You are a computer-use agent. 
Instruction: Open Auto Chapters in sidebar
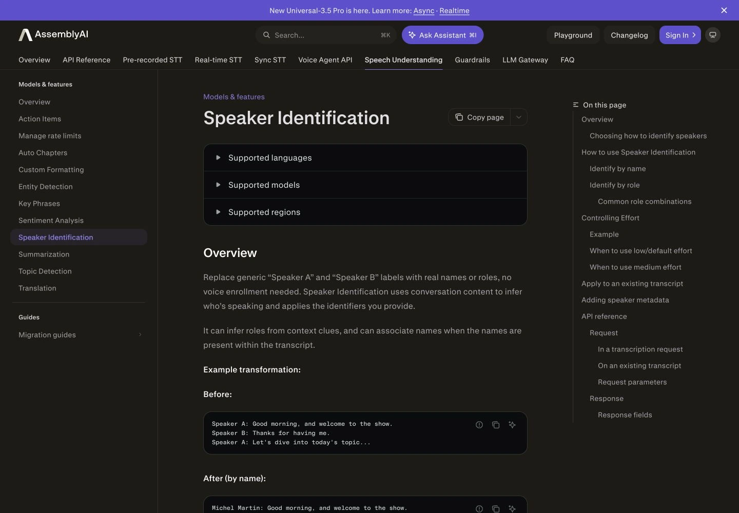click(79, 152)
